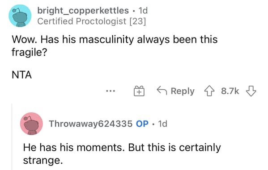Click the 'Has his masculinity' comment text

[115, 46]
